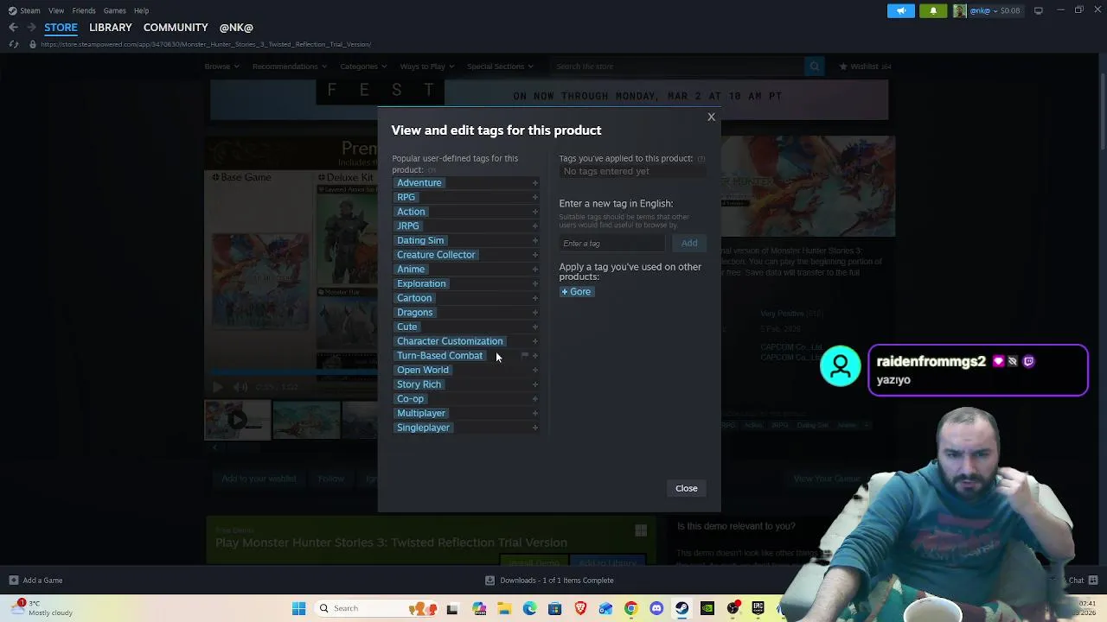This screenshot has width=1107, height=622.
Task: Select the Exploration tag label
Action: click(421, 283)
